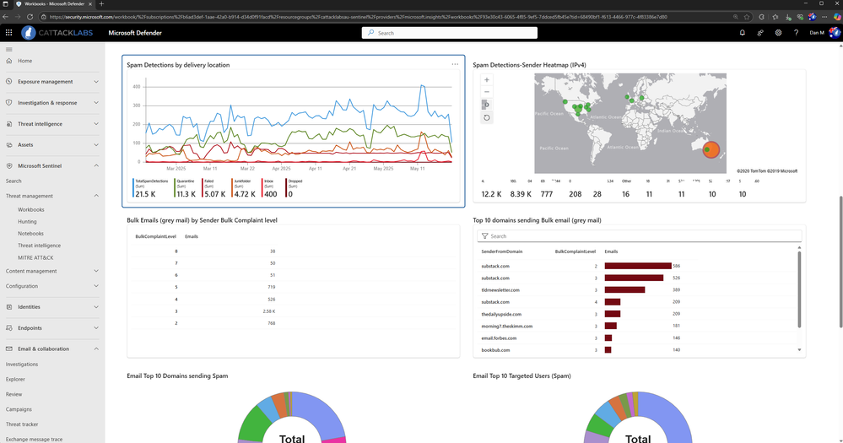Open the community connect icon in header
The image size is (843, 443).
coord(760,33)
